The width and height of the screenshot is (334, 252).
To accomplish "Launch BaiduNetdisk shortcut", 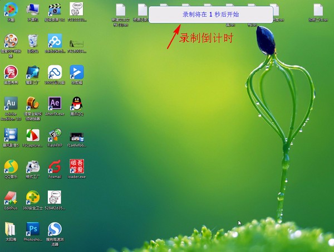I will point(55,43).
